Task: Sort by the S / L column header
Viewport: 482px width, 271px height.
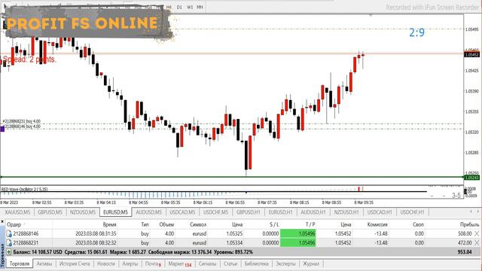Action: [274, 224]
